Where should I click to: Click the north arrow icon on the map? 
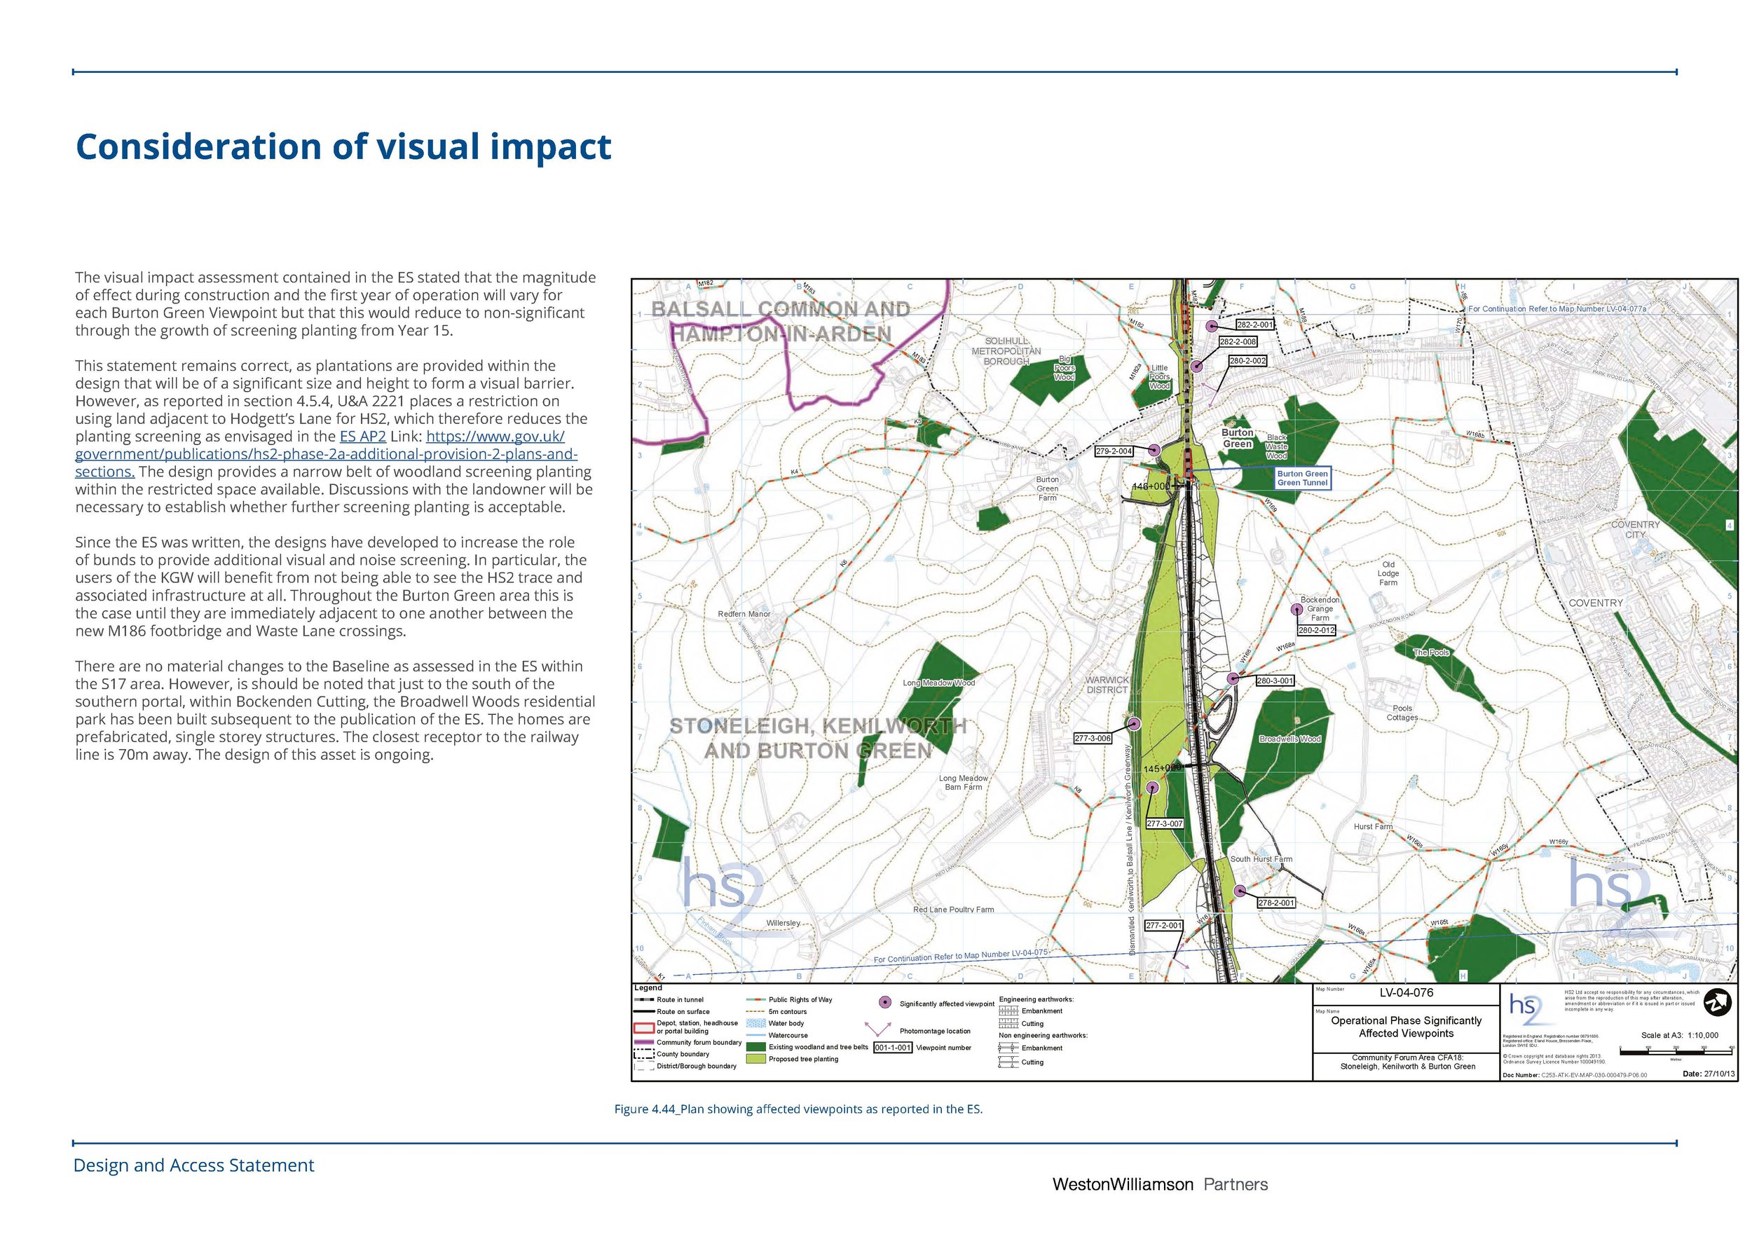pos(1717,1003)
